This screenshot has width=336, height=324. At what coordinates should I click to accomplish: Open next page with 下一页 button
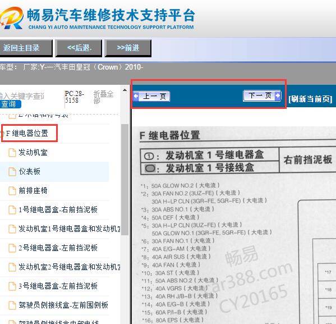click(x=262, y=95)
